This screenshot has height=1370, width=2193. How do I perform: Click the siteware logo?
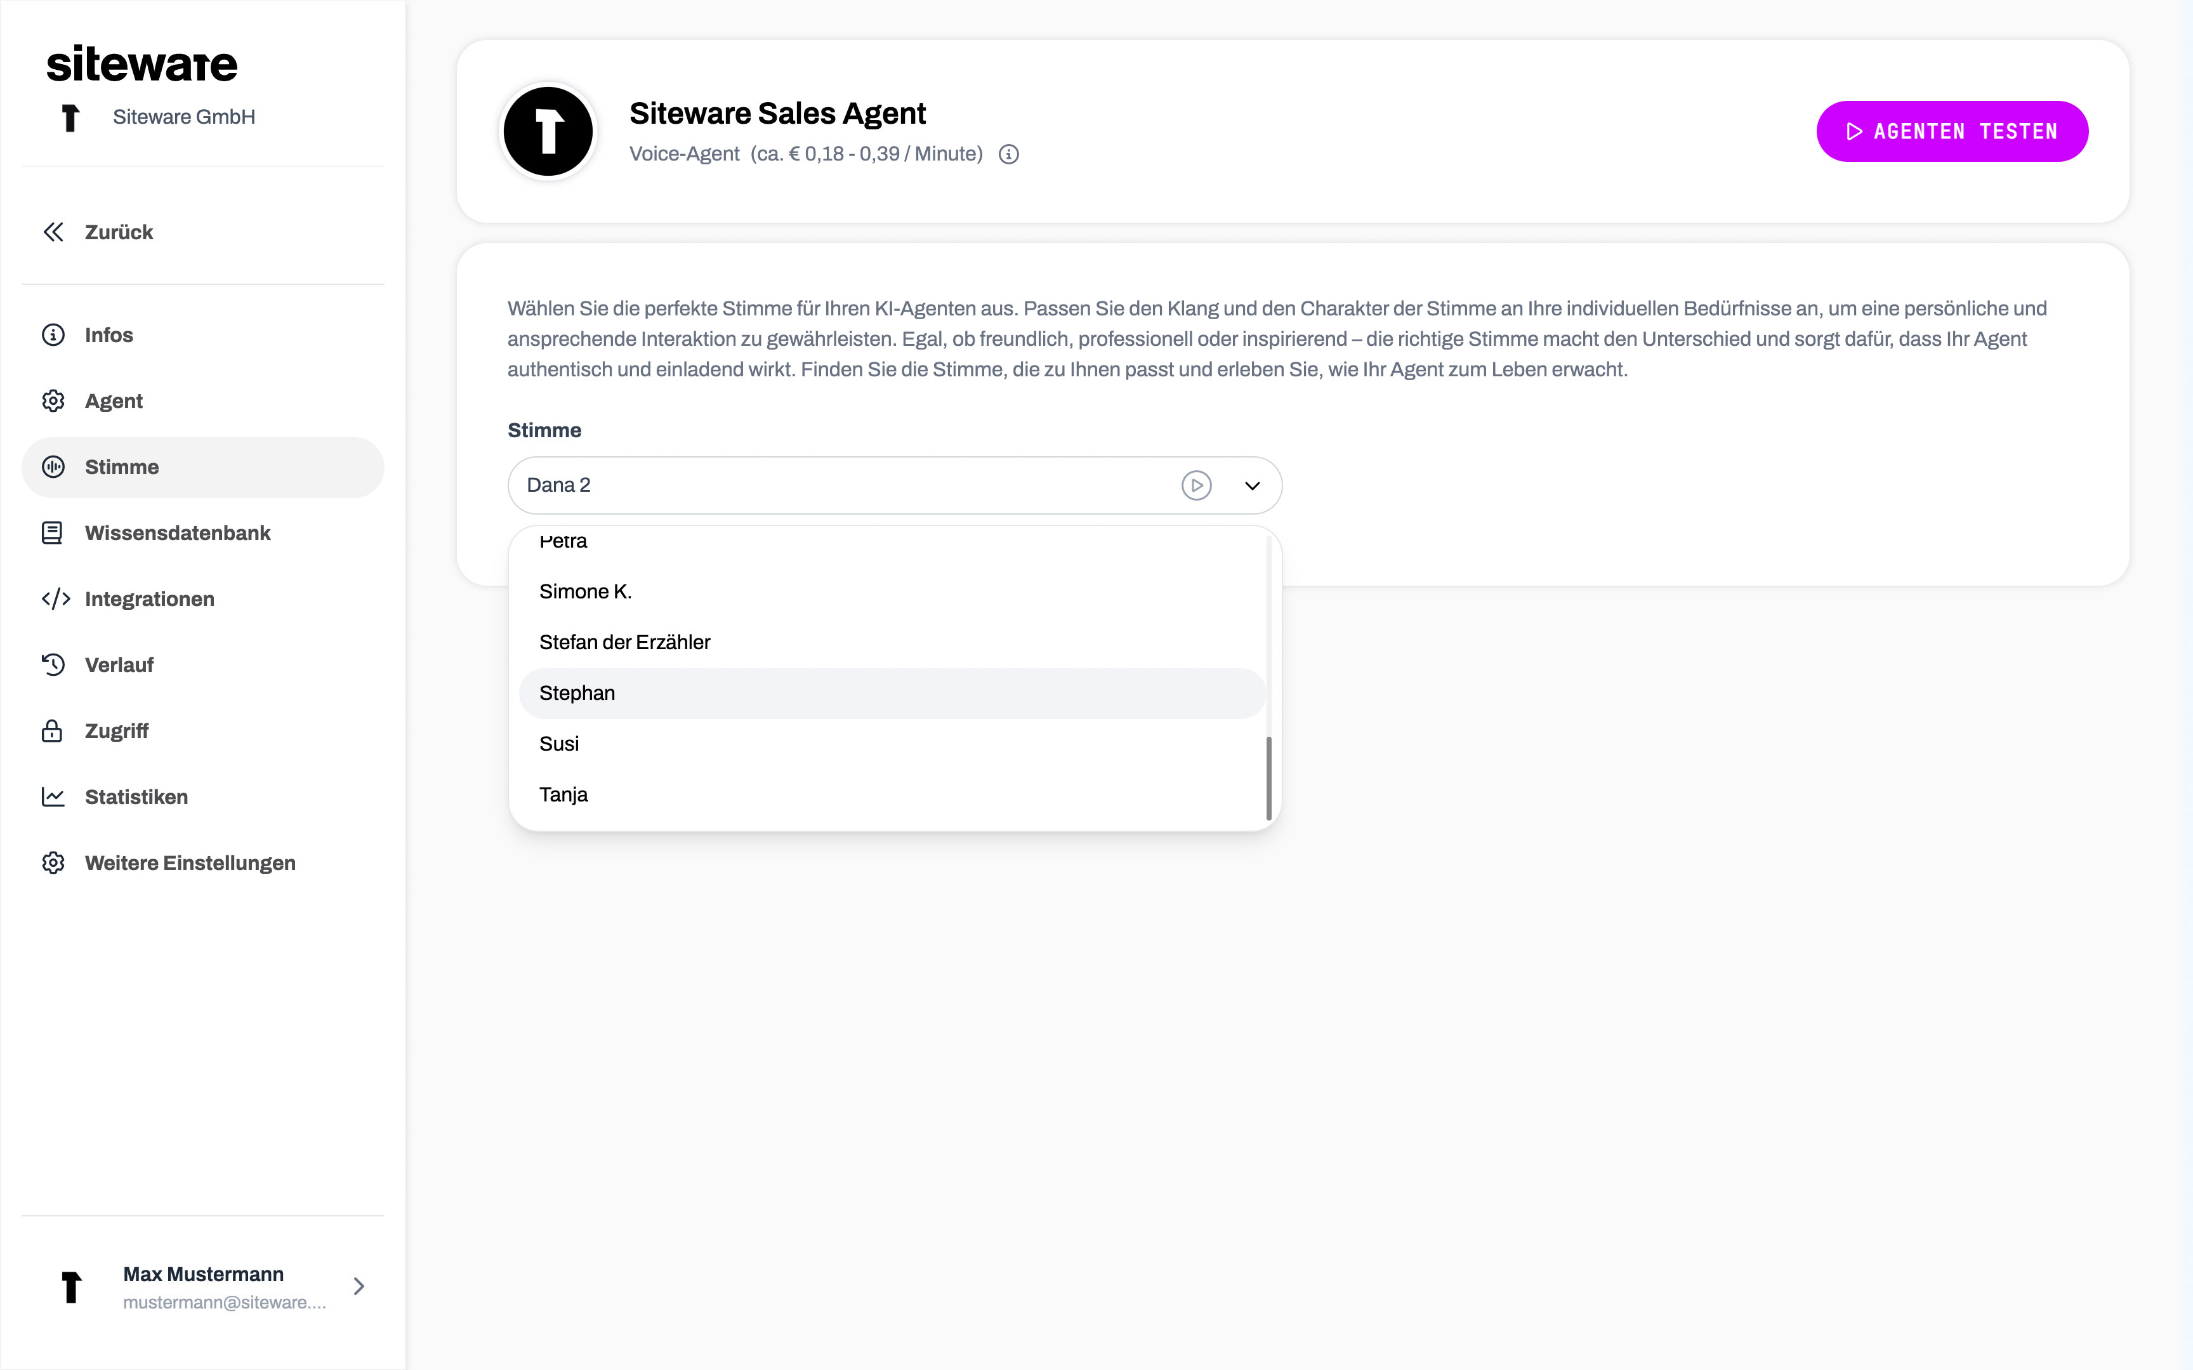click(x=142, y=63)
